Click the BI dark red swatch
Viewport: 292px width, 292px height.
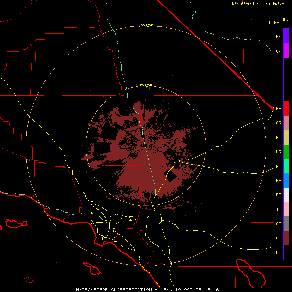tap(286, 238)
